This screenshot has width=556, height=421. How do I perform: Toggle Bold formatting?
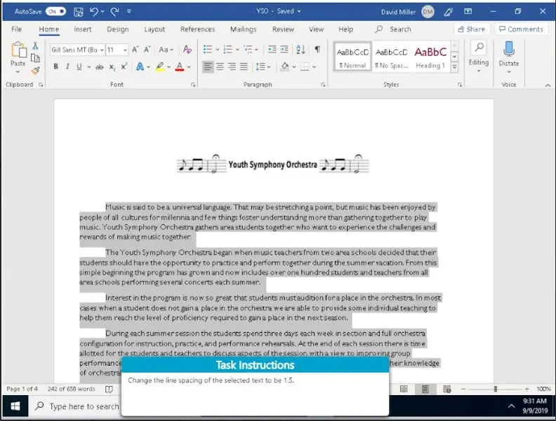pos(55,67)
